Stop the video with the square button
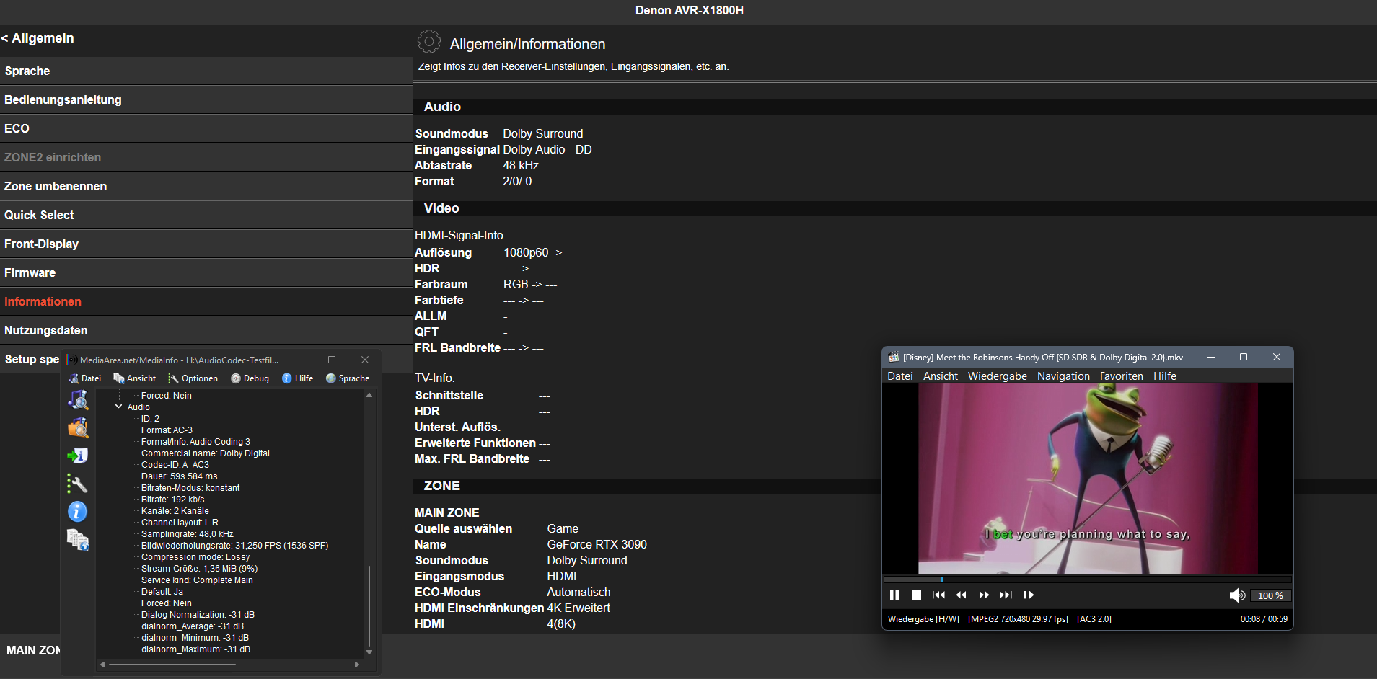This screenshot has height=679, width=1377. pyautogui.click(x=916, y=595)
